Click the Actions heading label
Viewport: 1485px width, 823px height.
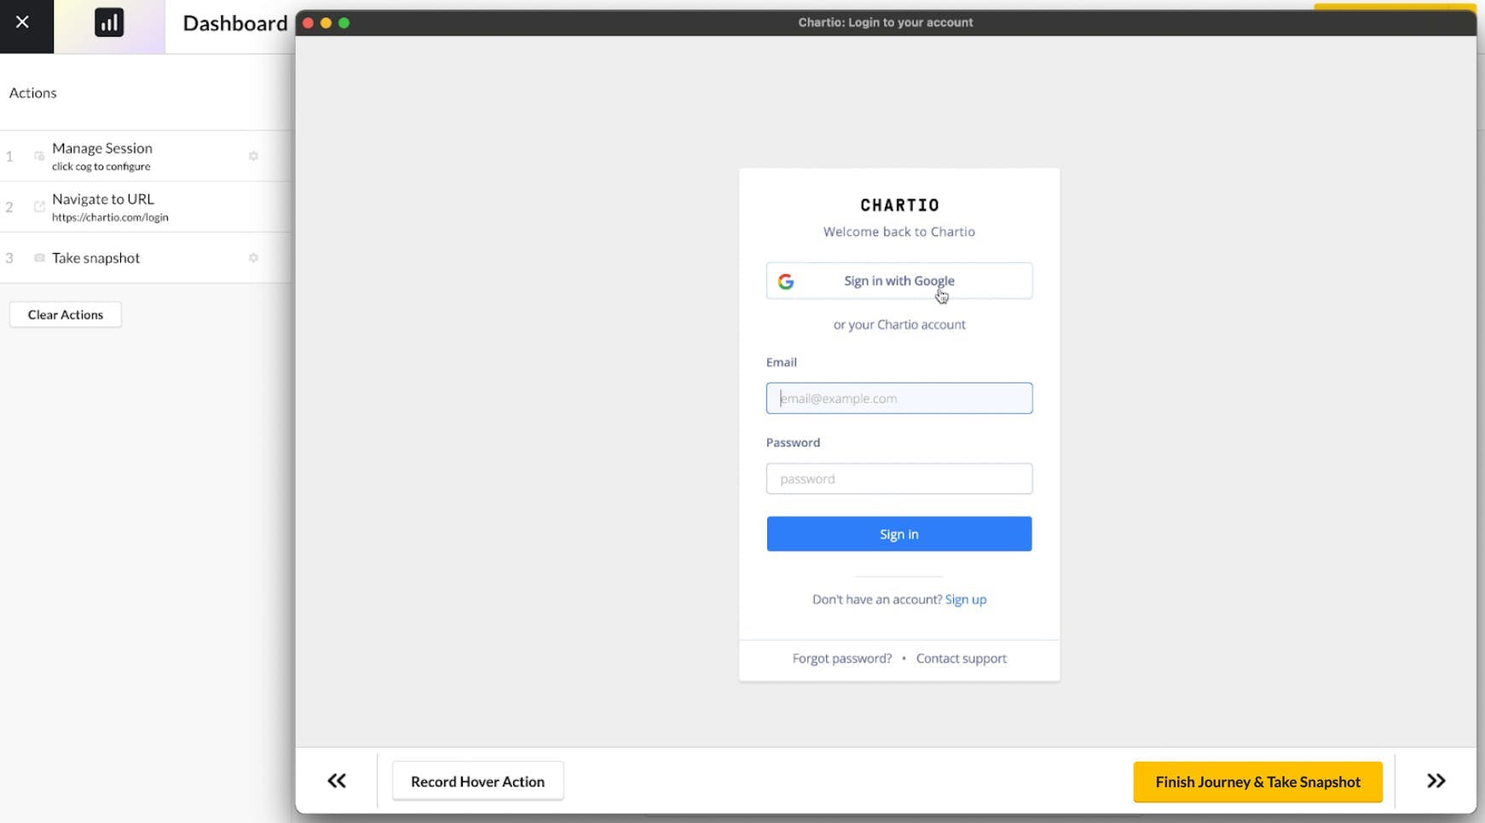tap(33, 93)
